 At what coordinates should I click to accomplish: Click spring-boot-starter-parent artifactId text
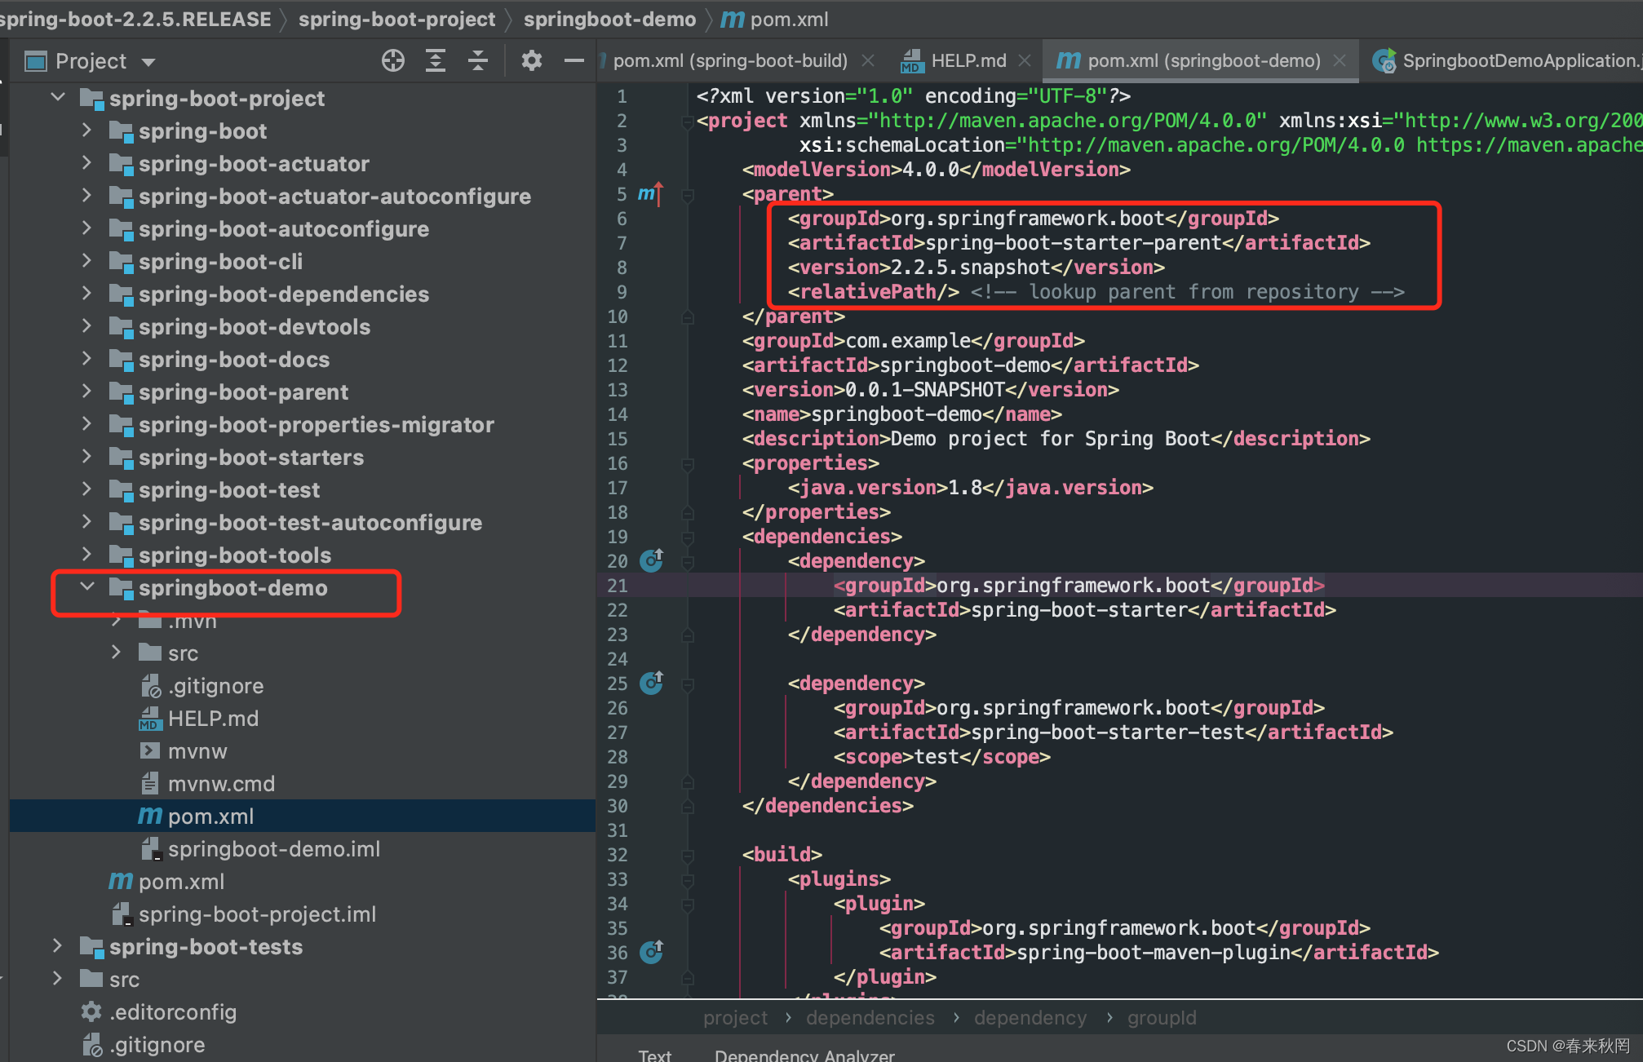1074,243
